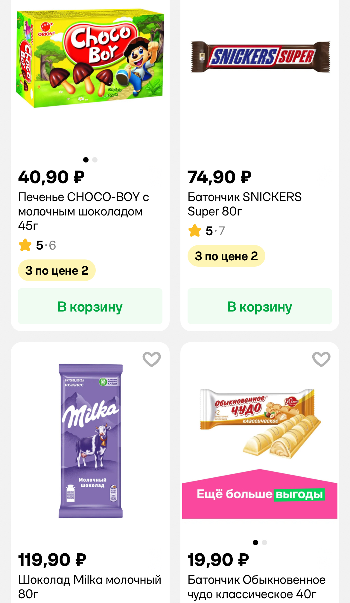
Task: Open Батончик SNICKERS Super title
Action: pos(244,204)
